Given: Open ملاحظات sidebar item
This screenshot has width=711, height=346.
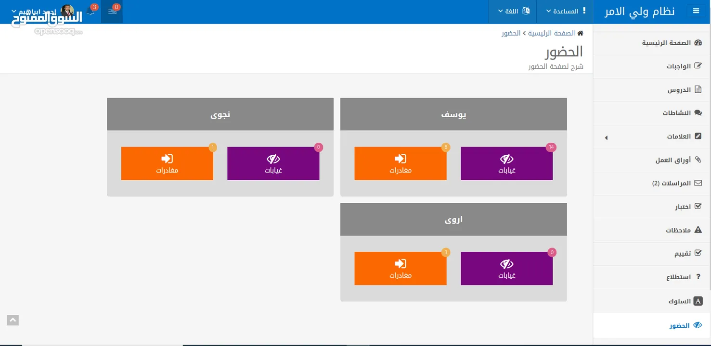Looking at the screenshot, I should coord(652,230).
